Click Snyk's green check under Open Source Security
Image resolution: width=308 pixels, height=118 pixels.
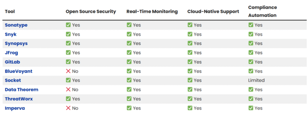pos(68,34)
